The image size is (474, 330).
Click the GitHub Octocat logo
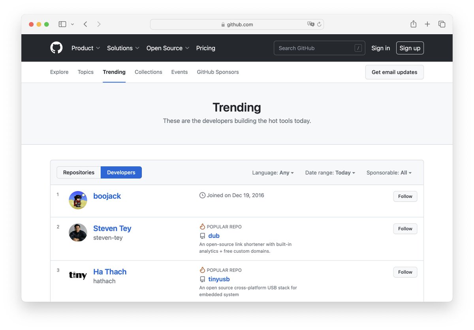(x=56, y=48)
